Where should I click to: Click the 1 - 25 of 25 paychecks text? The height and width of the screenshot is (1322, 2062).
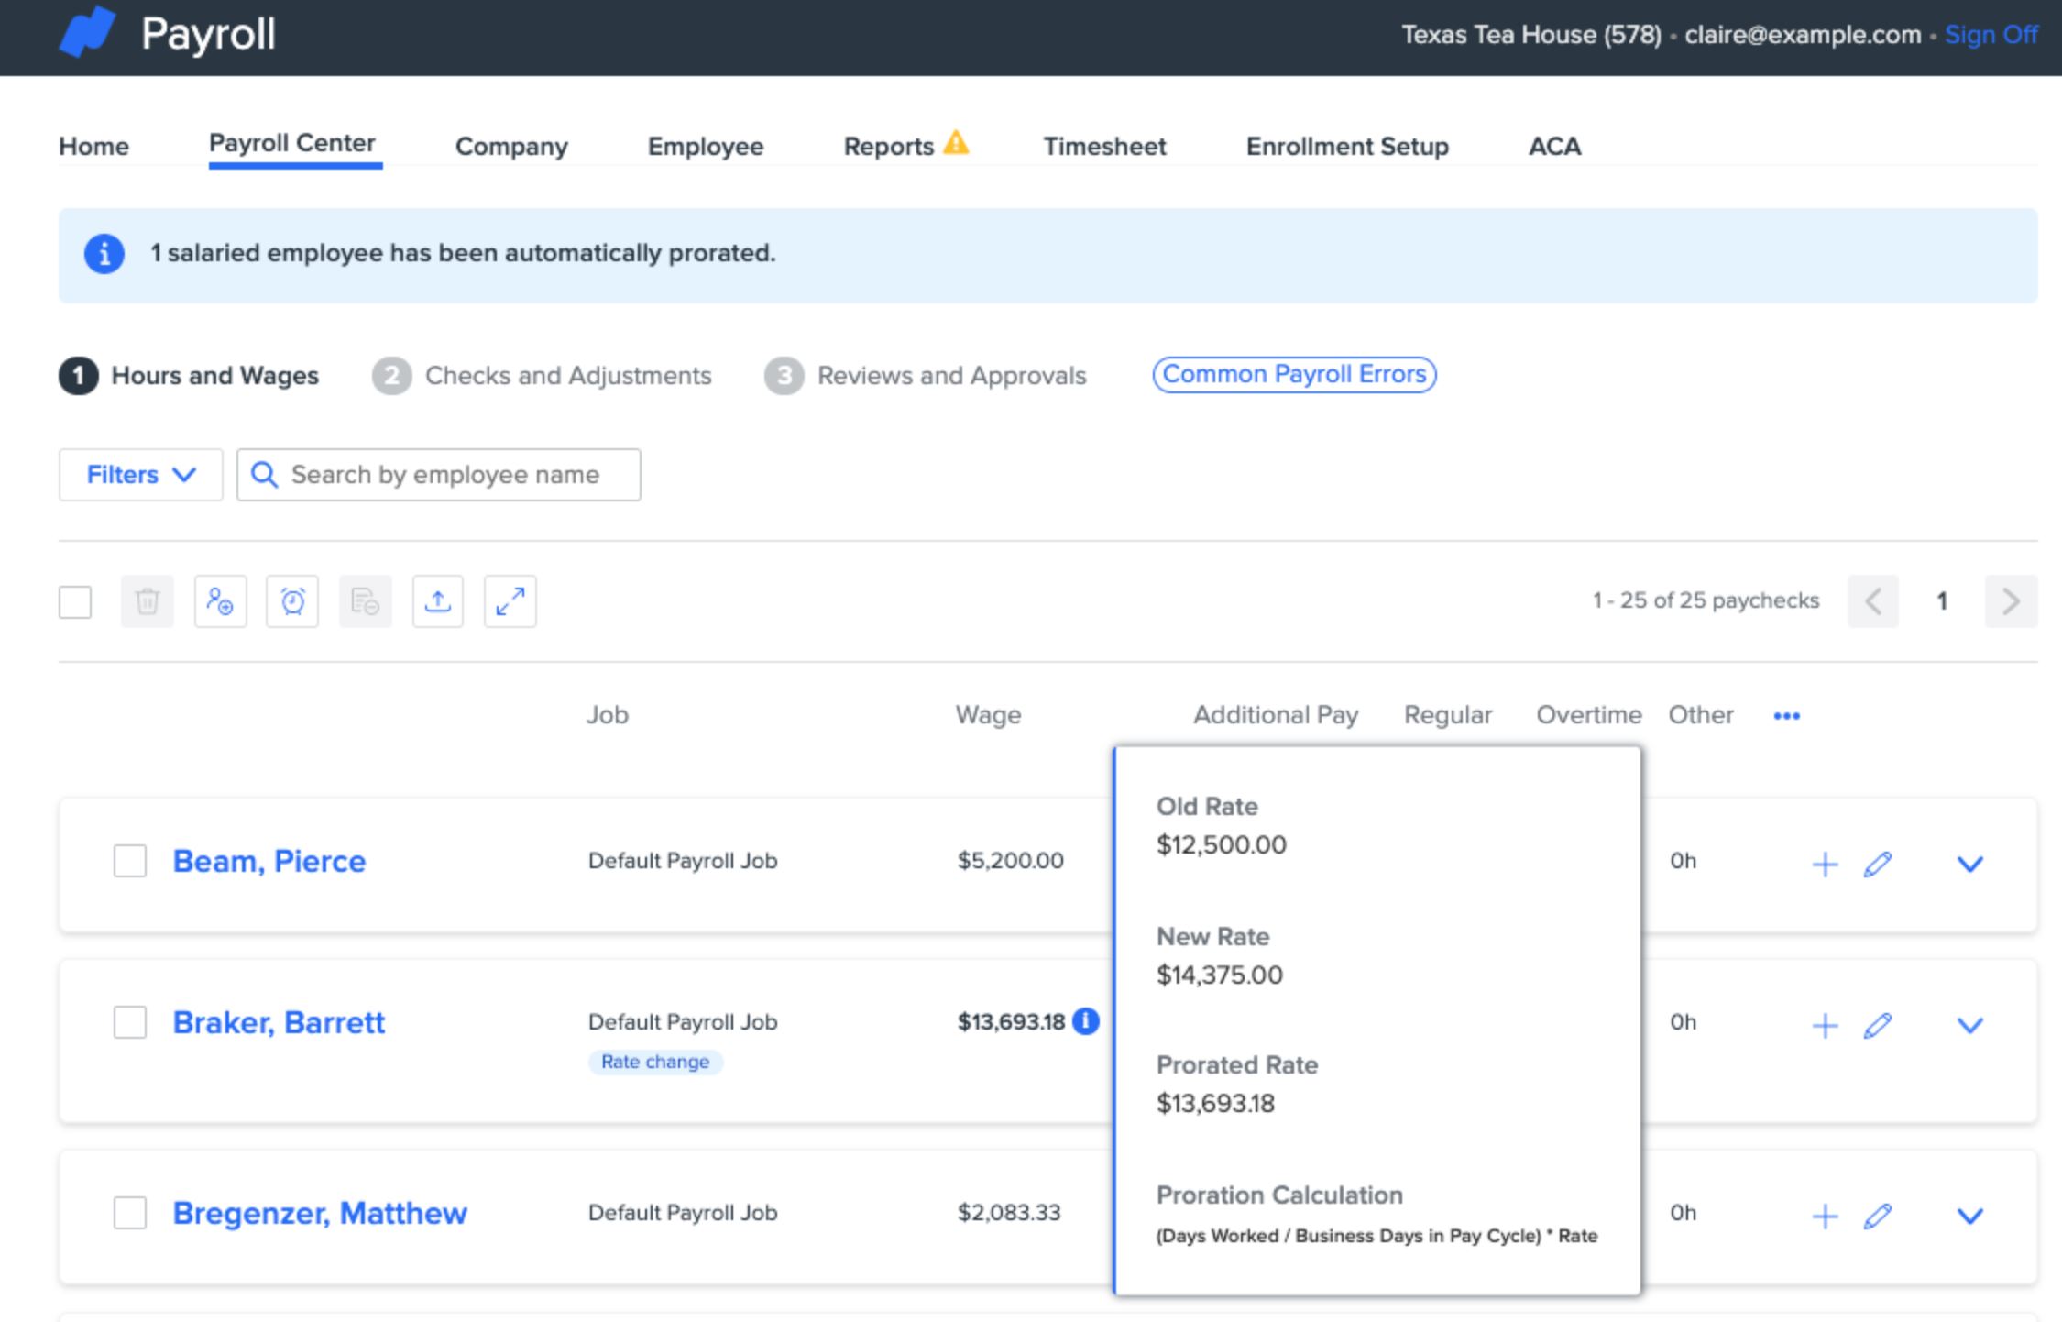[x=1706, y=600]
